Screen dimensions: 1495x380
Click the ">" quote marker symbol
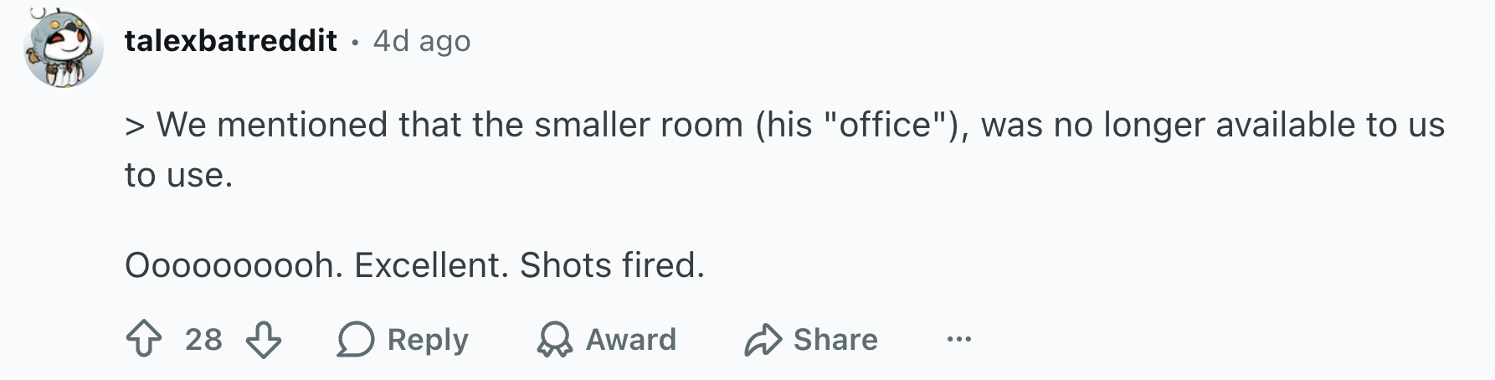135,126
